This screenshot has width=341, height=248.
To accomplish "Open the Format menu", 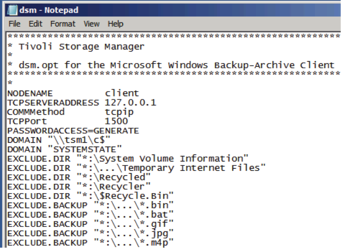I will [x=63, y=24].
